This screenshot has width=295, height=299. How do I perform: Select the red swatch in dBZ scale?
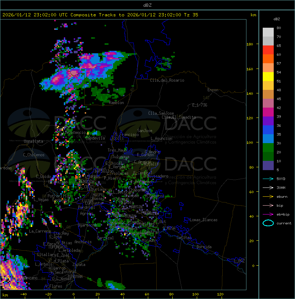268,50
